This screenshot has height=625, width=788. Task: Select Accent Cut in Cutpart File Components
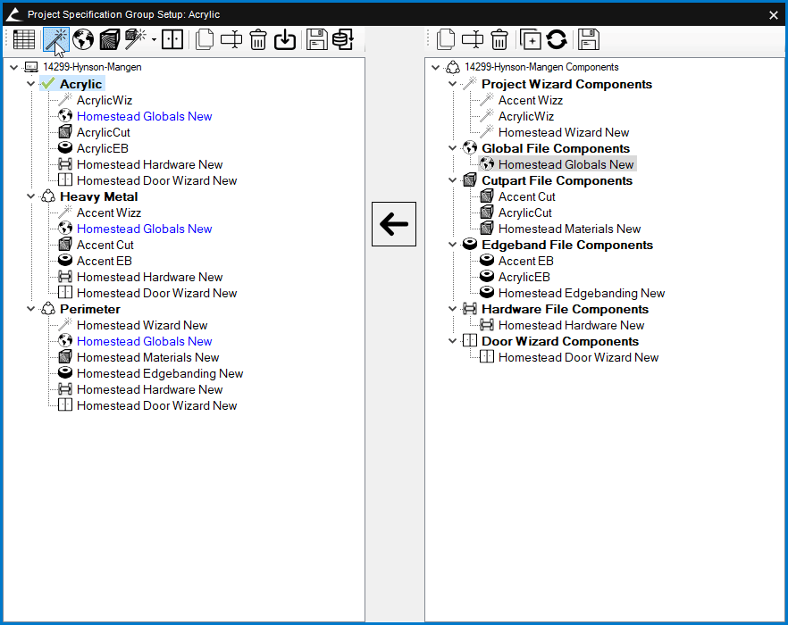pos(527,196)
